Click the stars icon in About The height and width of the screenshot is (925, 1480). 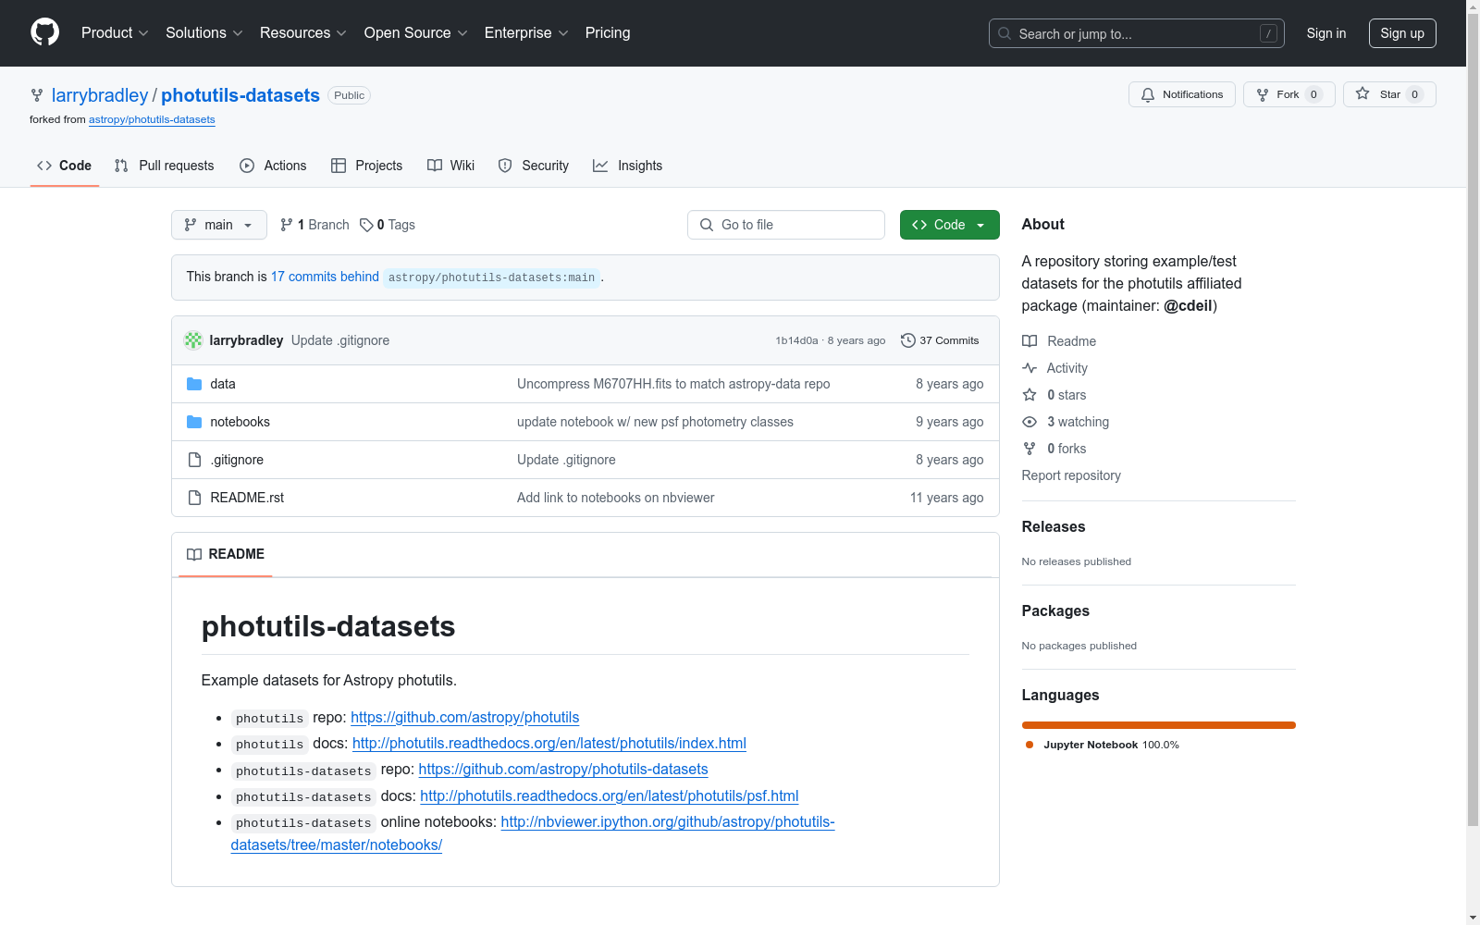pyautogui.click(x=1030, y=395)
